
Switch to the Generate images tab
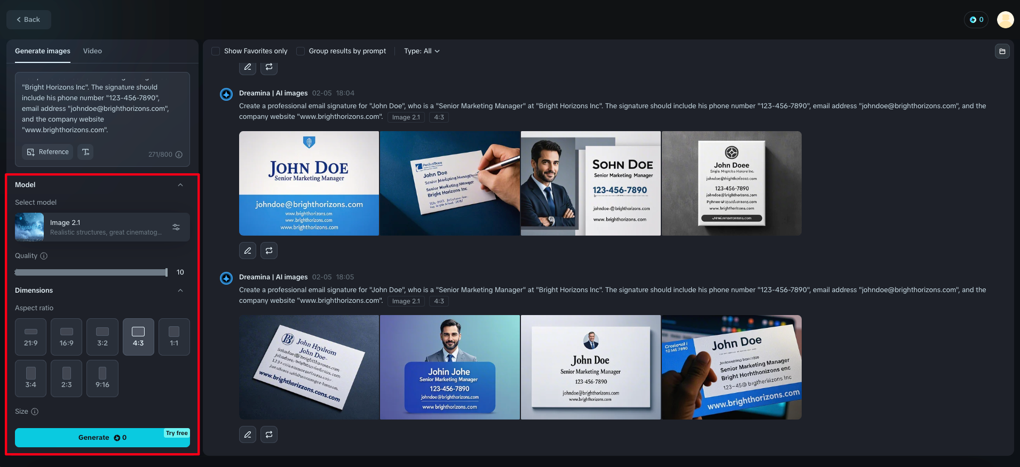tap(43, 51)
